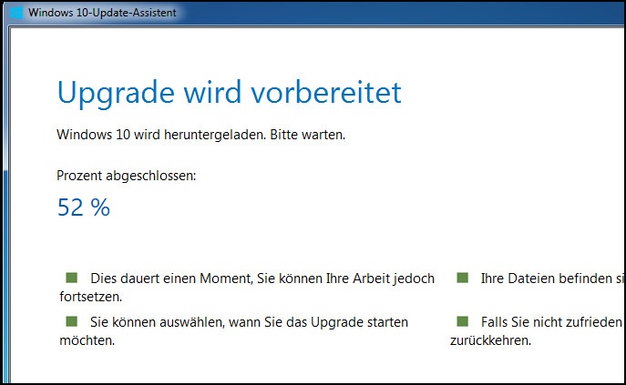Click the word "zurückkehren."
This screenshot has height=385, width=626.
pyautogui.click(x=490, y=340)
